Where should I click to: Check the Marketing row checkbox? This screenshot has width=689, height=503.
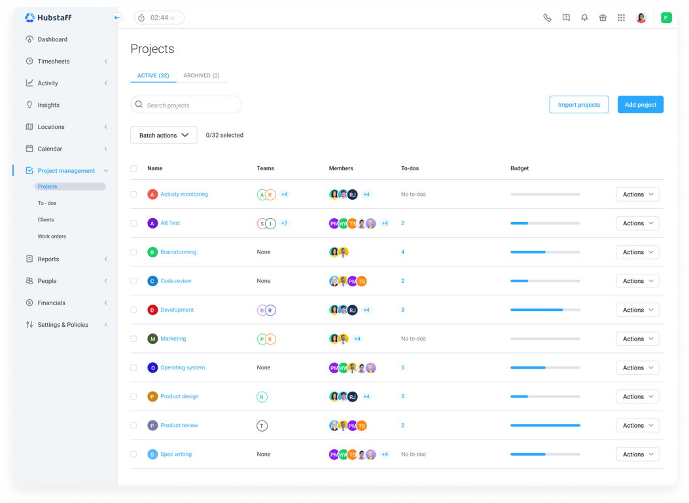(133, 339)
